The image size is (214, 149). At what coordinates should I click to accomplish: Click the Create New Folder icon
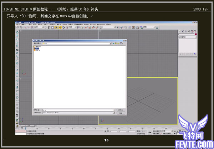(118, 43)
